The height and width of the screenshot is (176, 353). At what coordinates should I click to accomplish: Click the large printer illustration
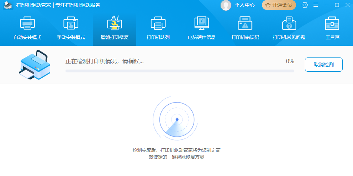point(34,64)
